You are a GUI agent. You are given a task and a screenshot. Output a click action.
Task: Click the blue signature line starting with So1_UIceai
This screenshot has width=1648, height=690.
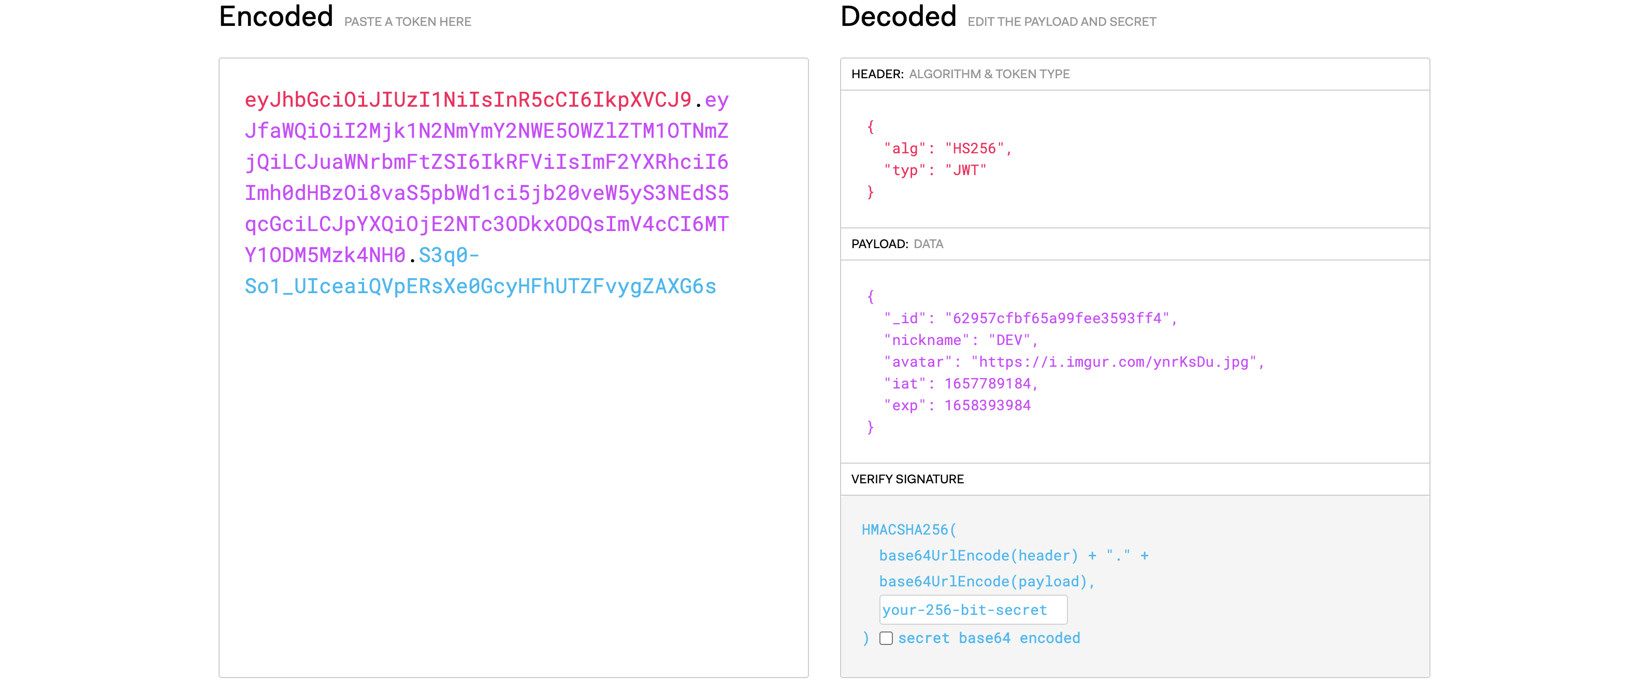click(480, 286)
